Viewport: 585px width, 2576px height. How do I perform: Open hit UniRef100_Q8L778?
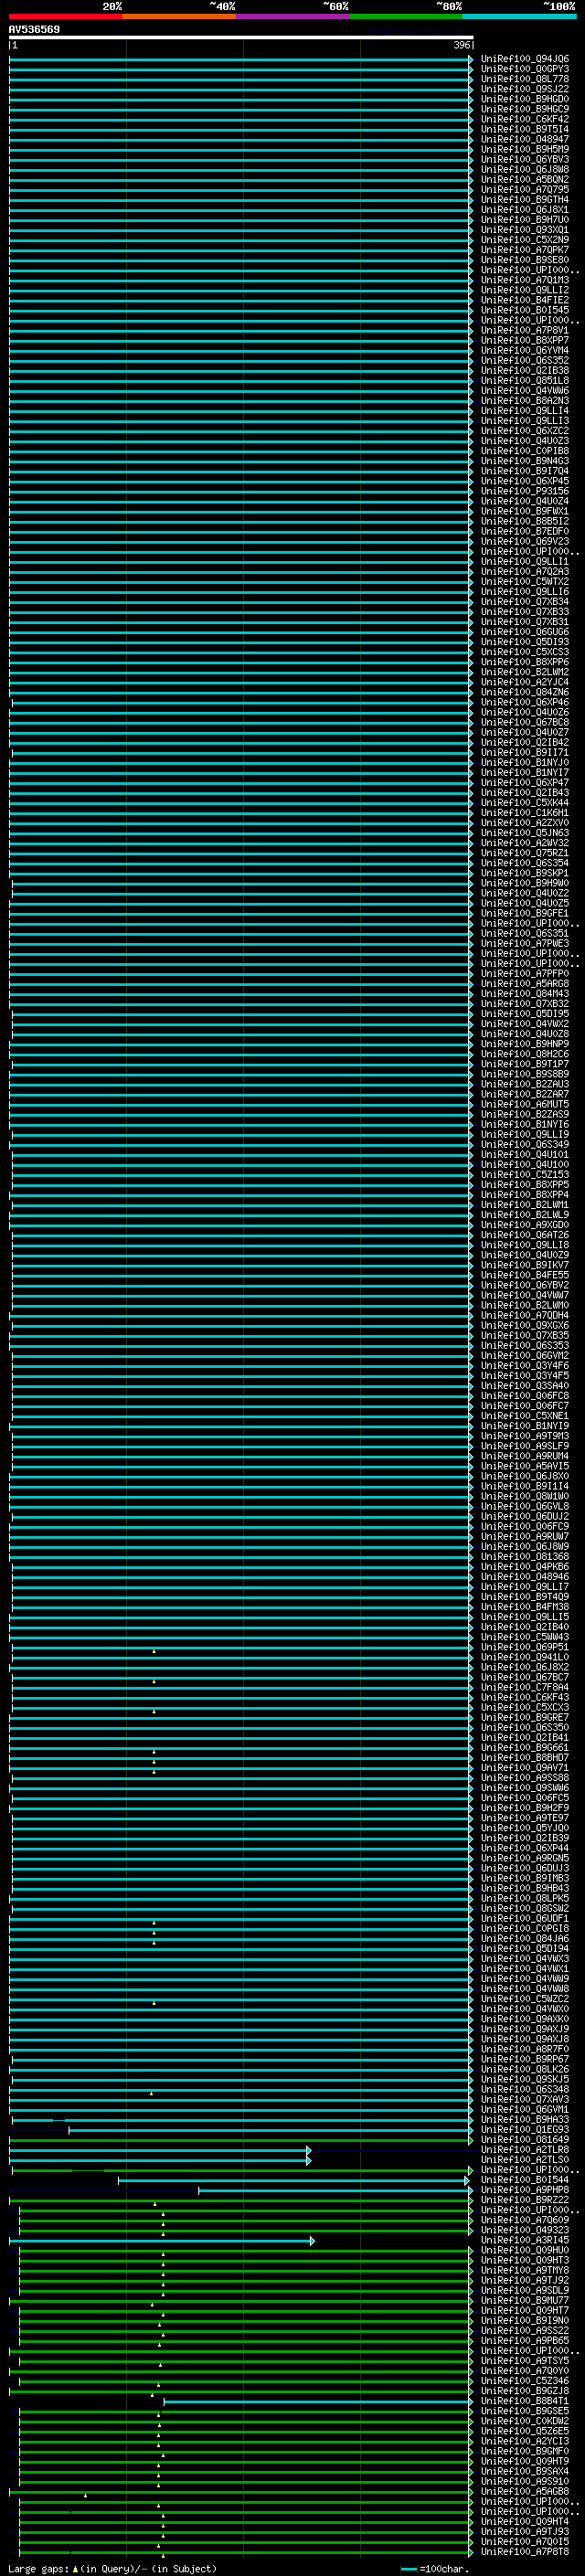pos(525,79)
